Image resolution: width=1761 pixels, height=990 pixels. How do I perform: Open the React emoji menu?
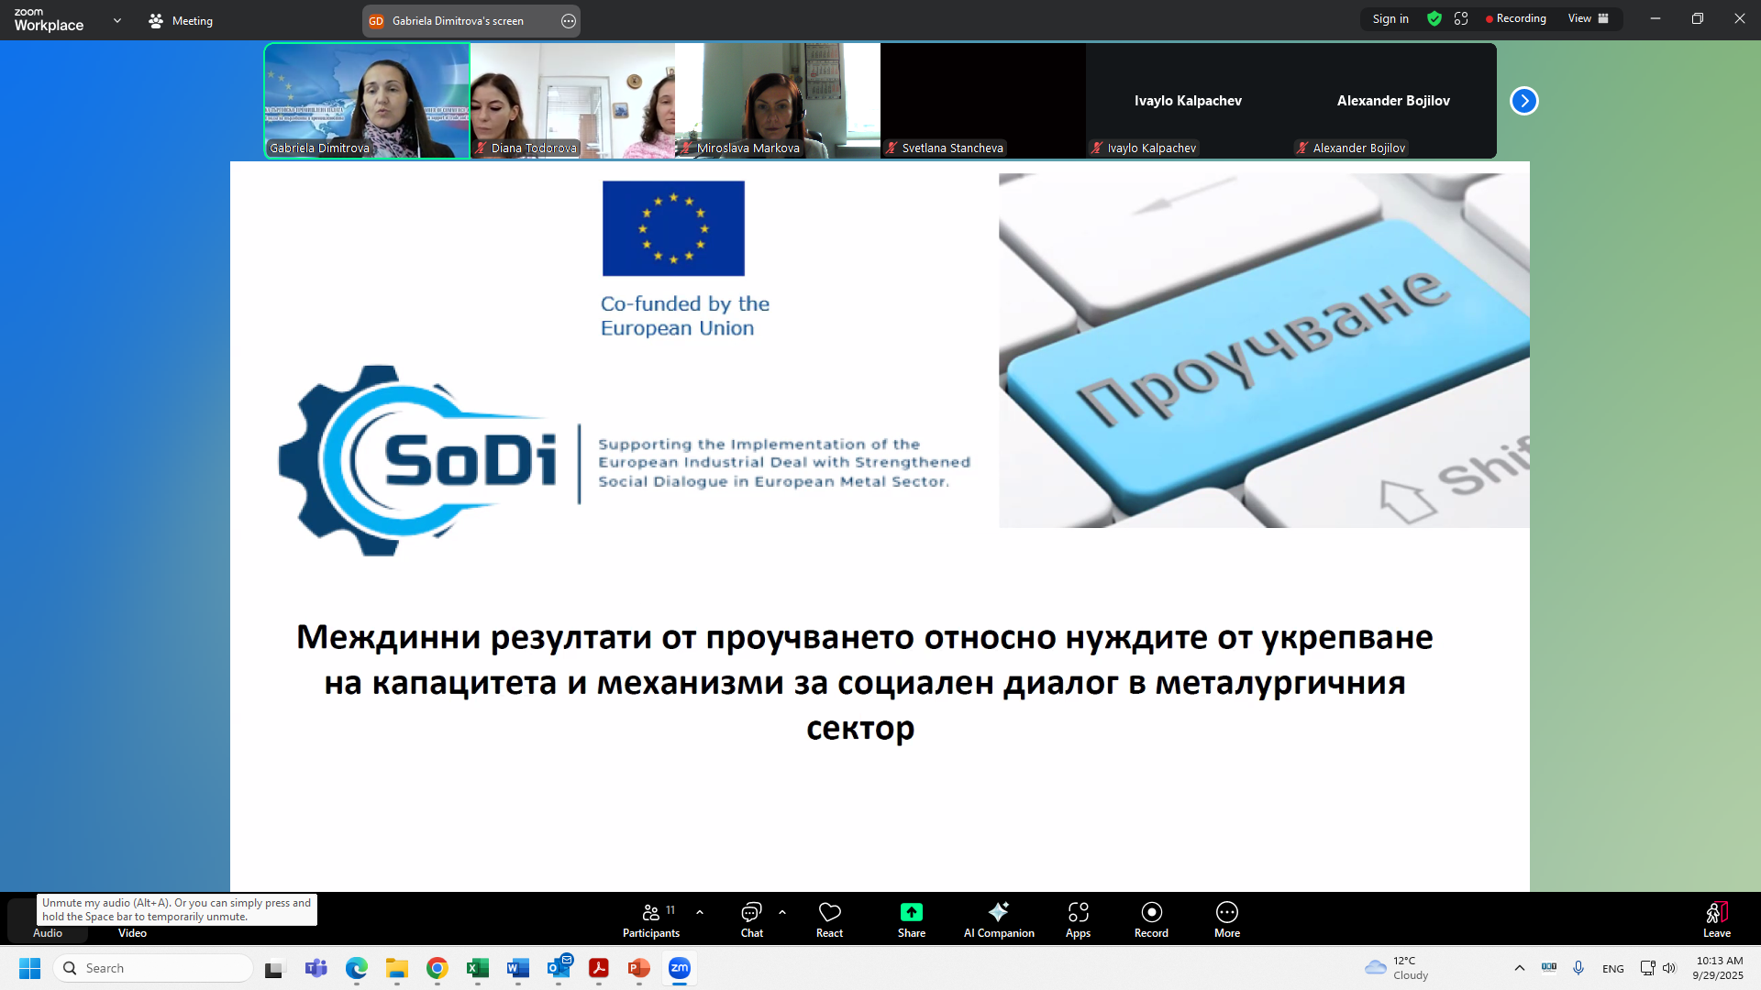click(829, 919)
